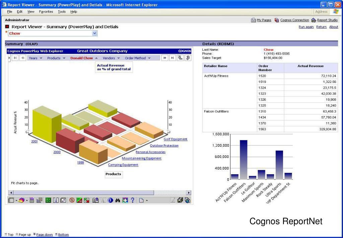Open the crosstab display icon in PowerPlay toolbar
This screenshot has width=343, height=238.
(11, 200)
